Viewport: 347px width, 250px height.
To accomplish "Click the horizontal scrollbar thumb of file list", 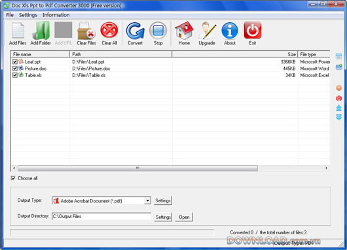I will pos(137,168).
